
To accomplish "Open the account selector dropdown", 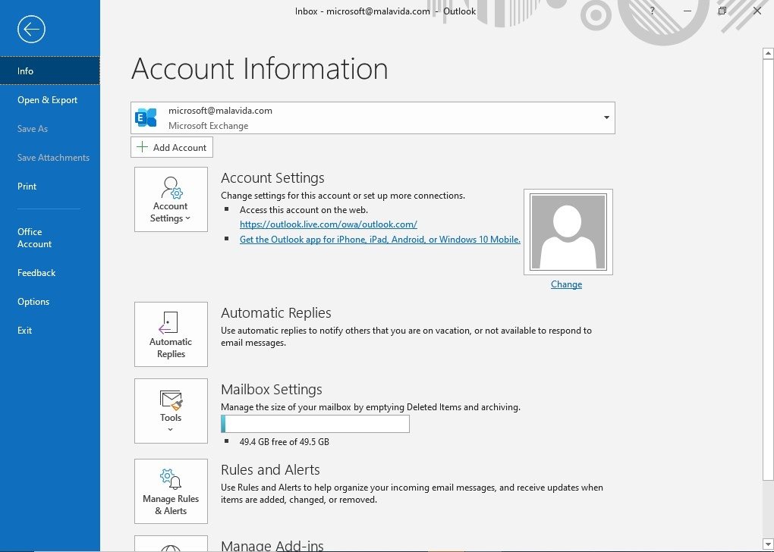I will [x=606, y=118].
